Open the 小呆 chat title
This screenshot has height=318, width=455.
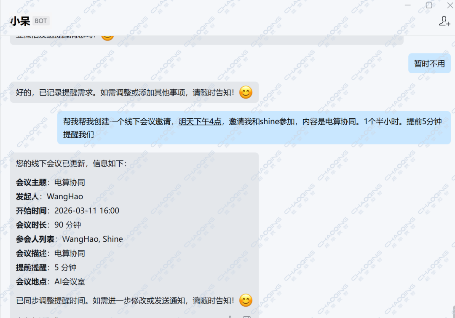(20, 21)
